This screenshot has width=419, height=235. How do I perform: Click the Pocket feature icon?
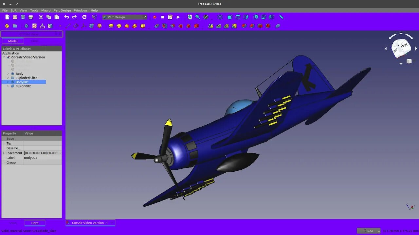[x=156, y=26]
